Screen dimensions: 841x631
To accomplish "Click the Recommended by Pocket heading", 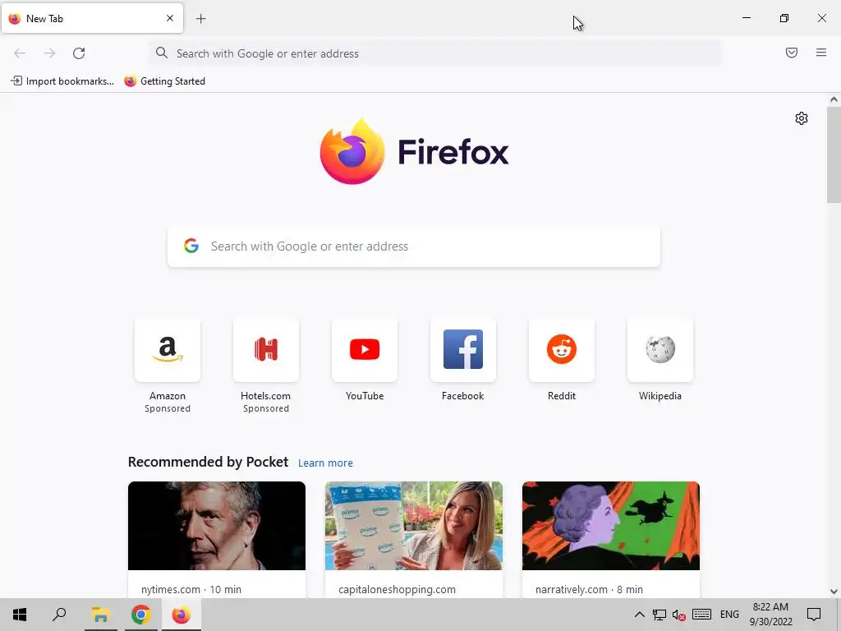I will (208, 462).
